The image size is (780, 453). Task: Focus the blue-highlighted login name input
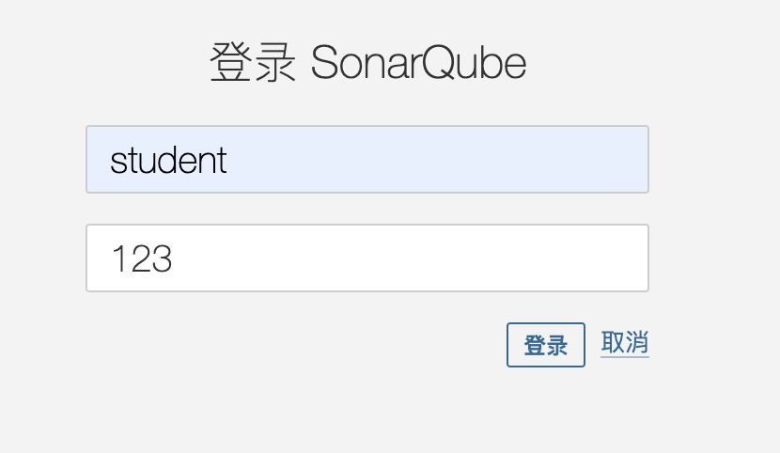pos(367,160)
